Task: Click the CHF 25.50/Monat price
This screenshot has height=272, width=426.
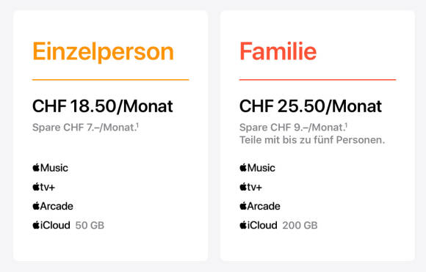Action: [311, 106]
